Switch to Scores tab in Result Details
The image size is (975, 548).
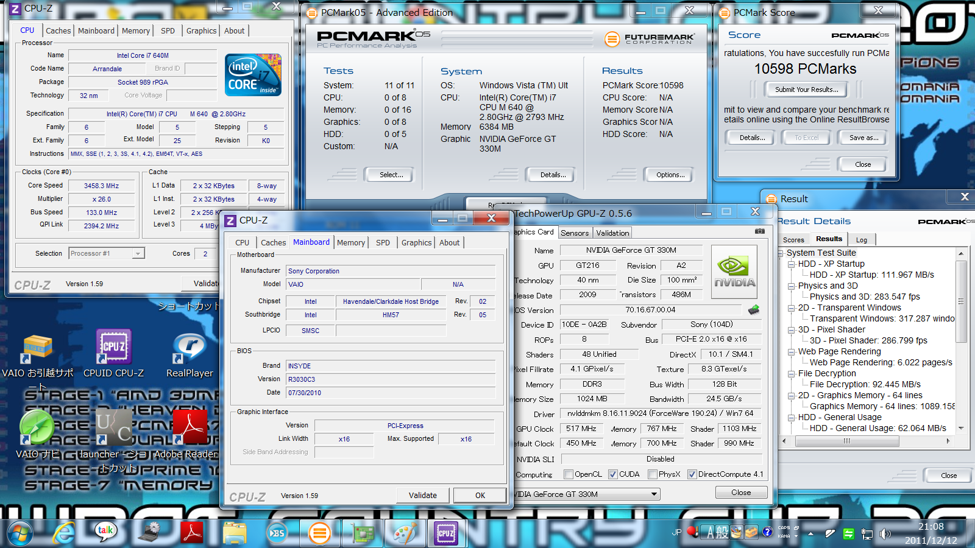(793, 240)
